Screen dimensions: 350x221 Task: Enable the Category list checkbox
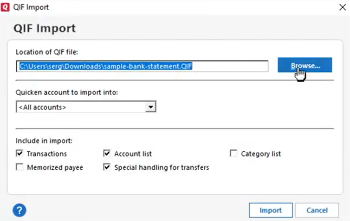[x=233, y=153]
